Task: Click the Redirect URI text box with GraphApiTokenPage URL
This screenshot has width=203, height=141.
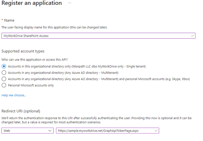Action: pos(104,131)
